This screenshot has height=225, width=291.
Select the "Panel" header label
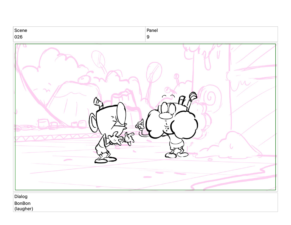(152, 30)
